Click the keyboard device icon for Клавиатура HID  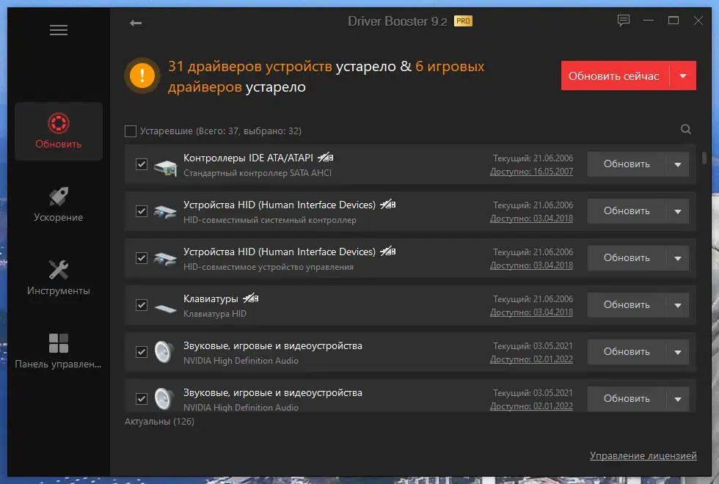pyautogui.click(x=166, y=308)
